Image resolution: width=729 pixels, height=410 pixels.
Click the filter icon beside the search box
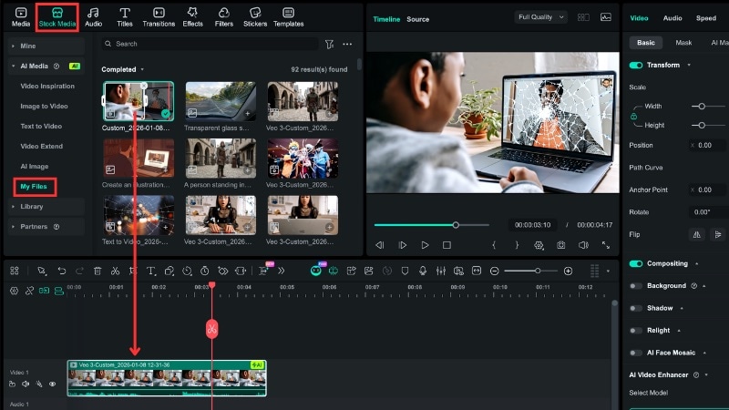[x=329, y=44]
